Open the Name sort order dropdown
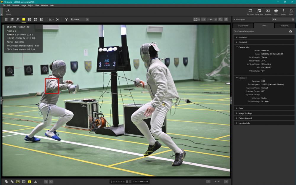This screenshot has width=296, height=185. (79, 20)
